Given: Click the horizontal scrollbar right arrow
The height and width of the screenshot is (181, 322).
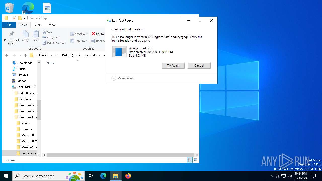Looking at the screenshot, I should click(197, 155).
